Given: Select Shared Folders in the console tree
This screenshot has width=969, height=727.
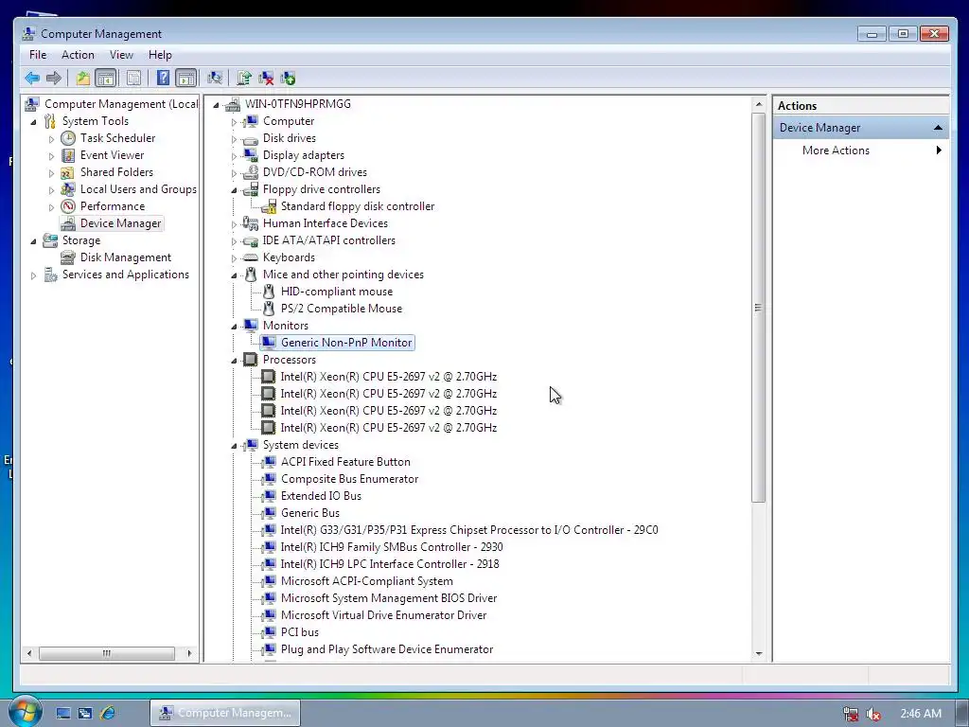Looking at the screenshot, I should [x=116, y=172].
